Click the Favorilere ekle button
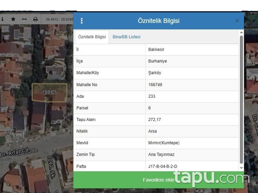Viewport: 258px width, 193px height. [158, 180]
